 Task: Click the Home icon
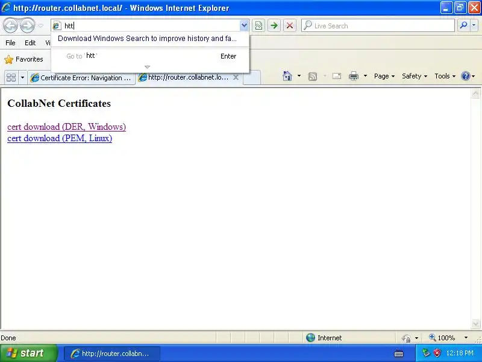pyautogui.click(x=287, y=76)
